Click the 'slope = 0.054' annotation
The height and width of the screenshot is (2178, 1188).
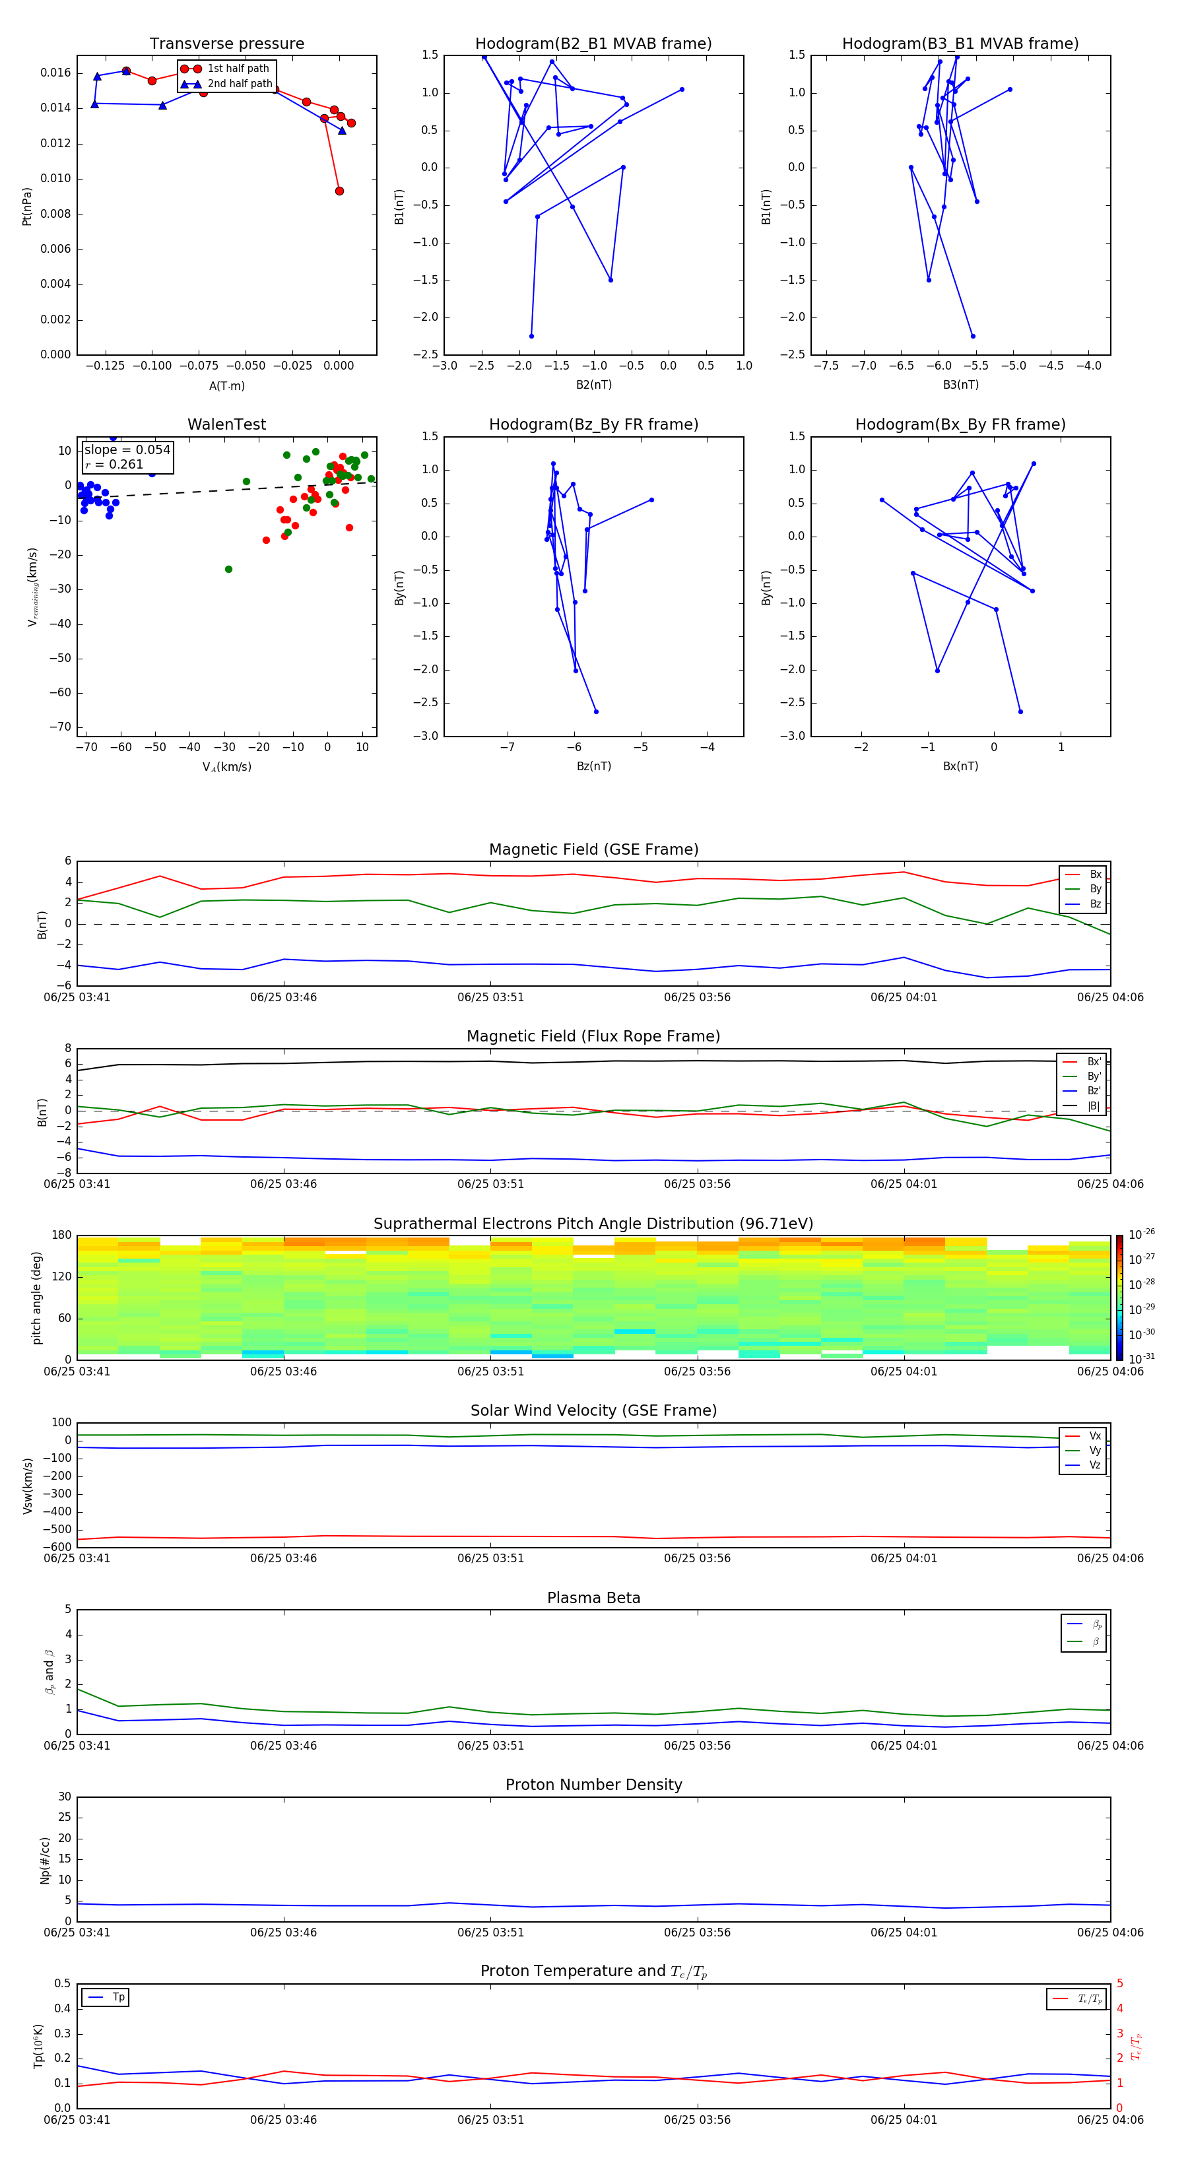point(127,450)
